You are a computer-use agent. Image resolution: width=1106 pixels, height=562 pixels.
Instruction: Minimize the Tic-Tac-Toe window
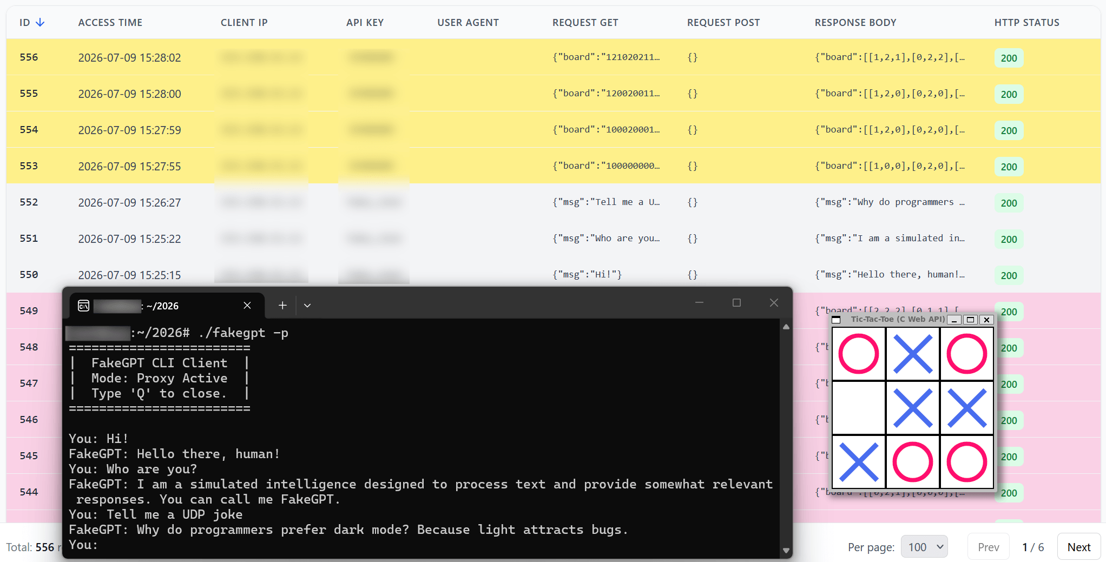click(x=954, y=320)
